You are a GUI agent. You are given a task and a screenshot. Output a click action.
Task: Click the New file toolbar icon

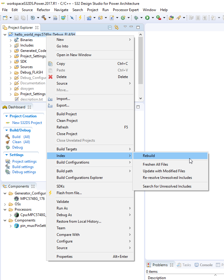5,18
